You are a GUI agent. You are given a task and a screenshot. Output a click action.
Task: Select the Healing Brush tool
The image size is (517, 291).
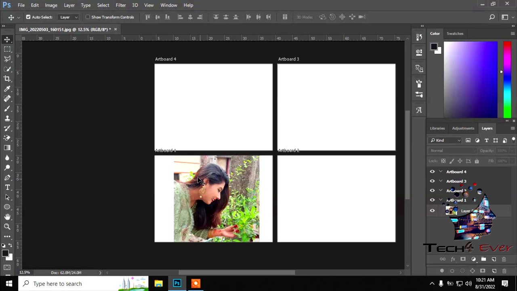[x=7, y=99]
